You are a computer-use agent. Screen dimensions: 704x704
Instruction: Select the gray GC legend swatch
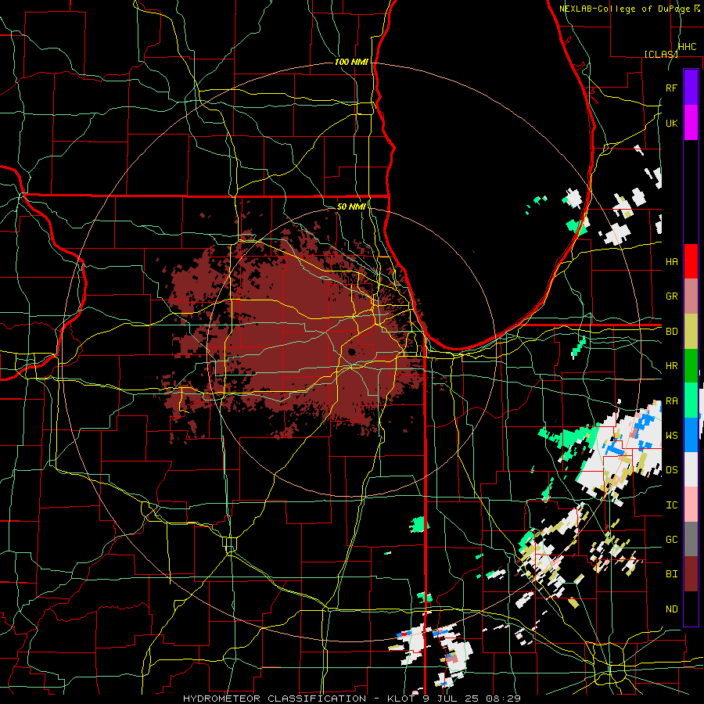point(691,539)
